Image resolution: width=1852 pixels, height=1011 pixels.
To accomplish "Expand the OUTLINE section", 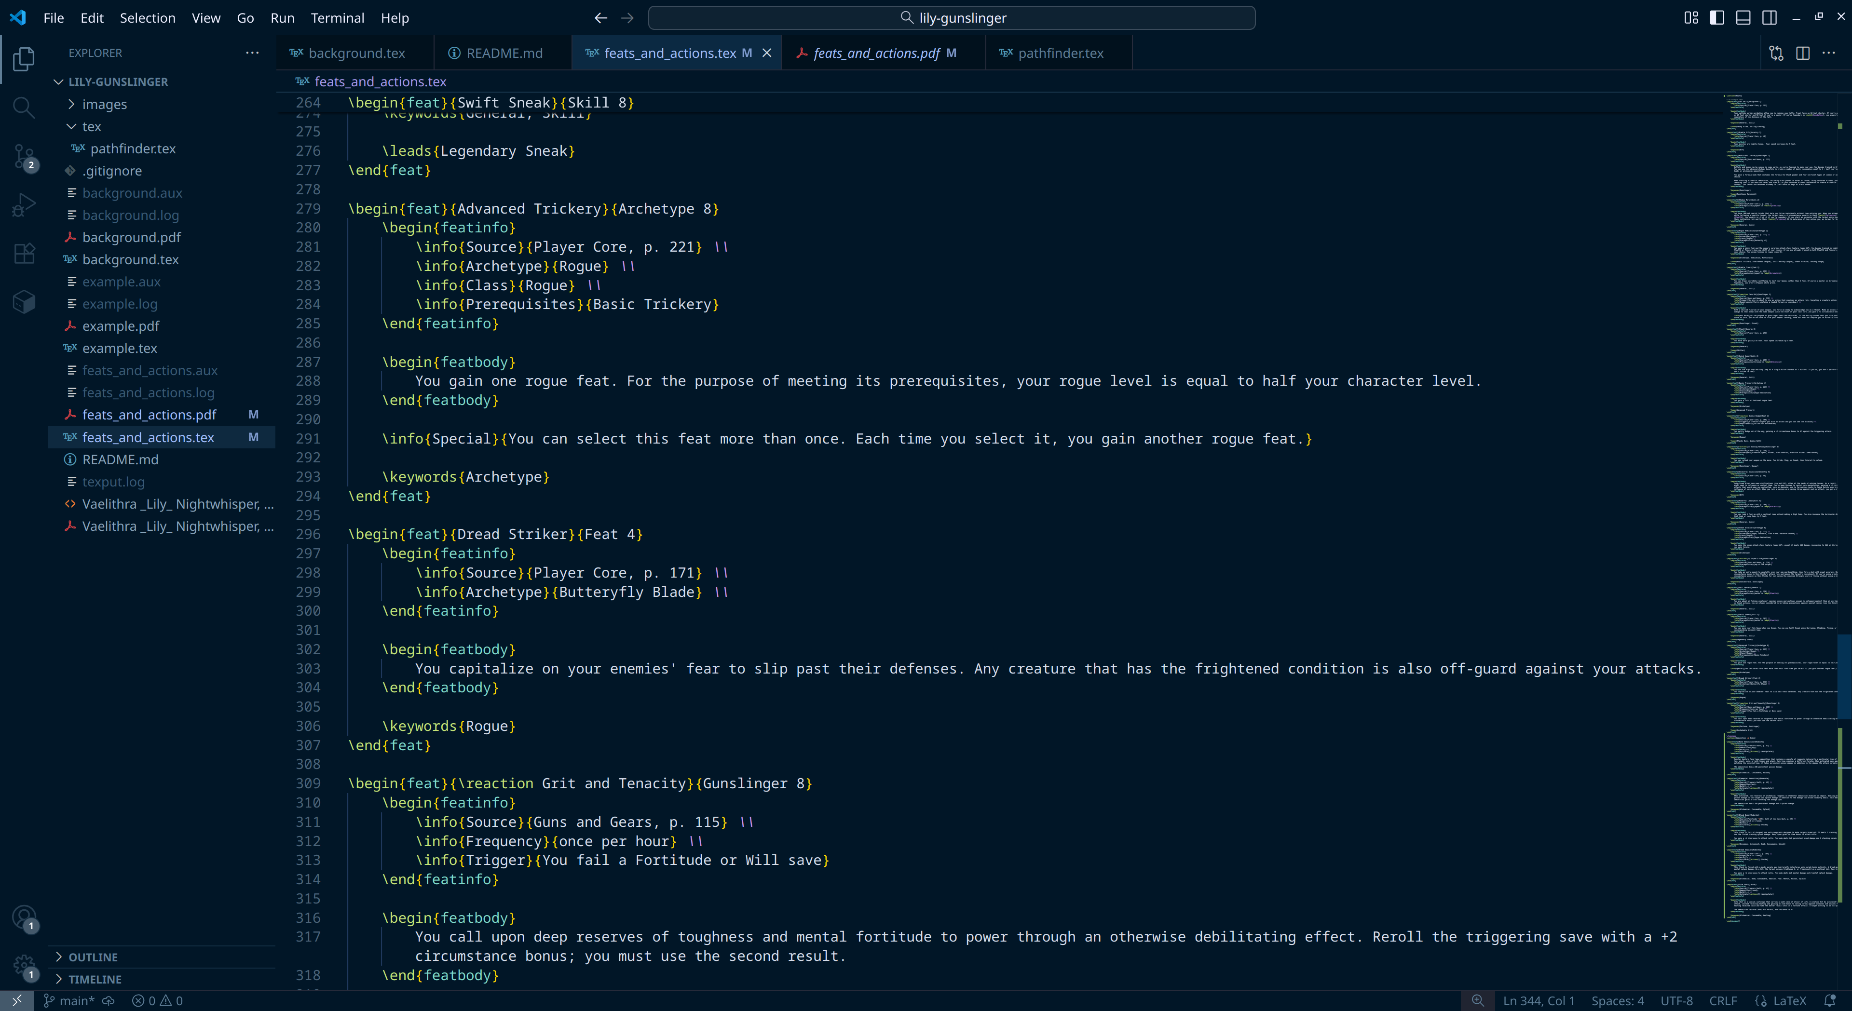I will tap(93, 957).
